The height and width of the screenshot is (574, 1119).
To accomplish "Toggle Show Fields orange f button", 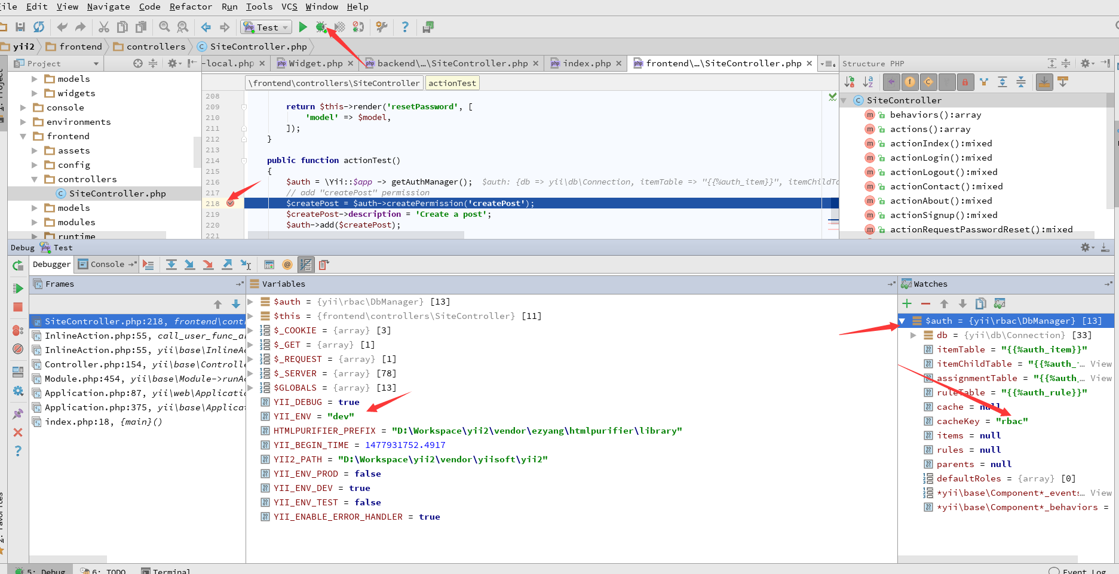I will pyautogui.click(x=910, y=82).
